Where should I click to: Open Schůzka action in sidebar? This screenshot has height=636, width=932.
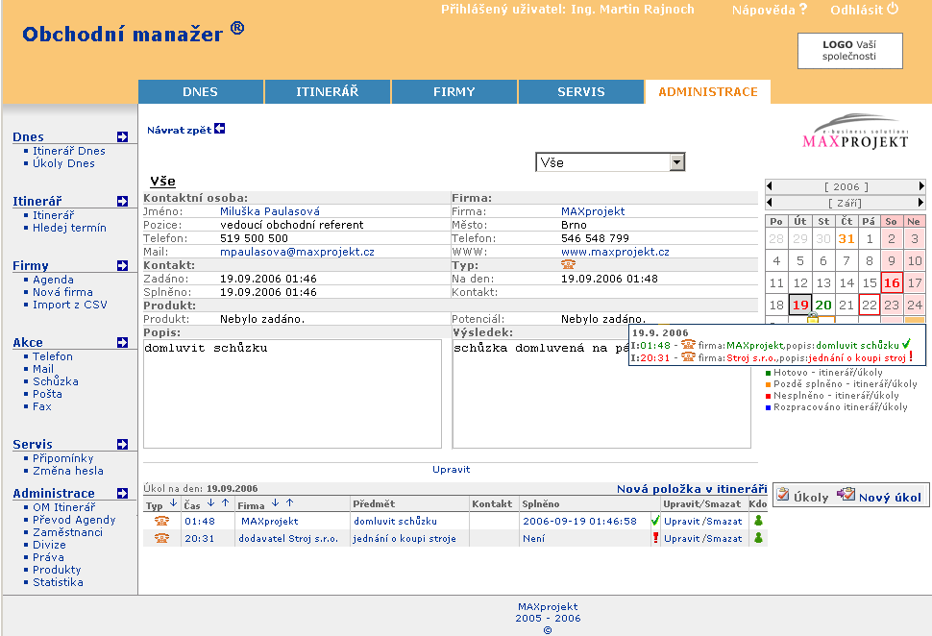pyautogui.click(x=56, y=381)
